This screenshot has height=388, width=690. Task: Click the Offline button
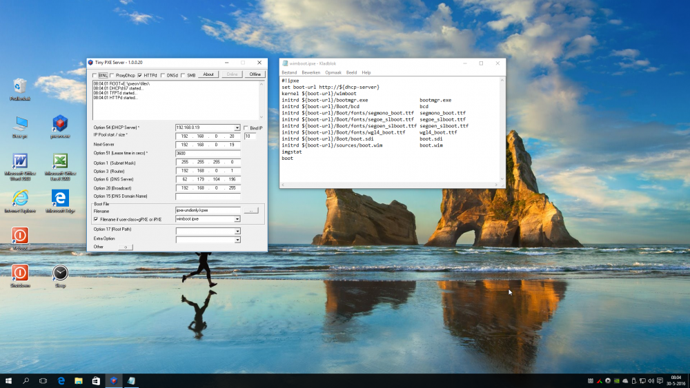[255, 74]
